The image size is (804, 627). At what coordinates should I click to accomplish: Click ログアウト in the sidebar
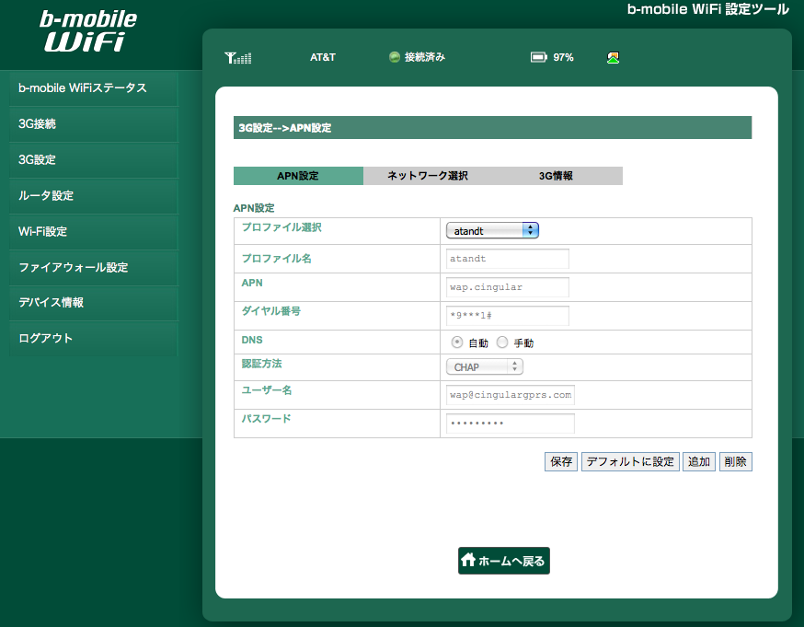(x=94, y=339)
